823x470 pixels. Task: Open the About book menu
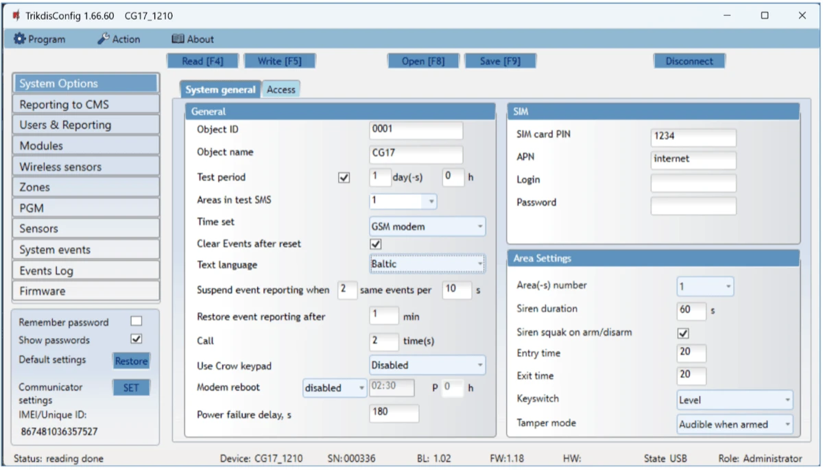coord(193,39)
